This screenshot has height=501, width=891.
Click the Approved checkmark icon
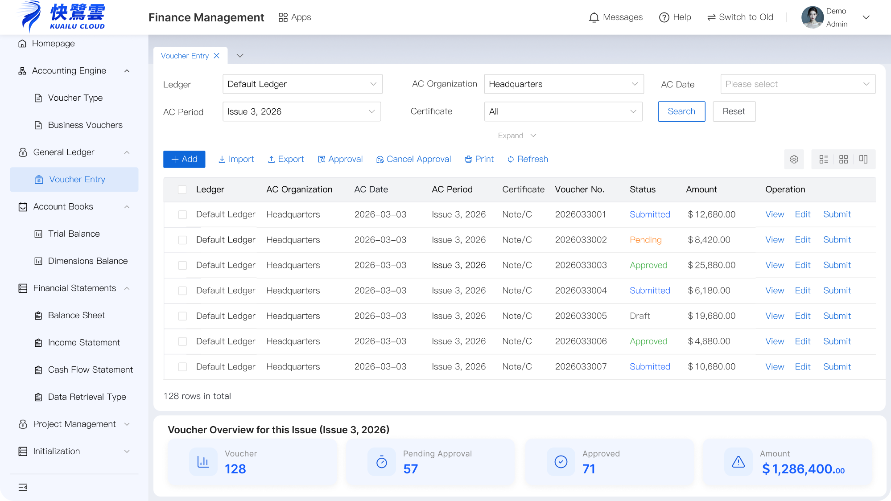coord(561,462)
